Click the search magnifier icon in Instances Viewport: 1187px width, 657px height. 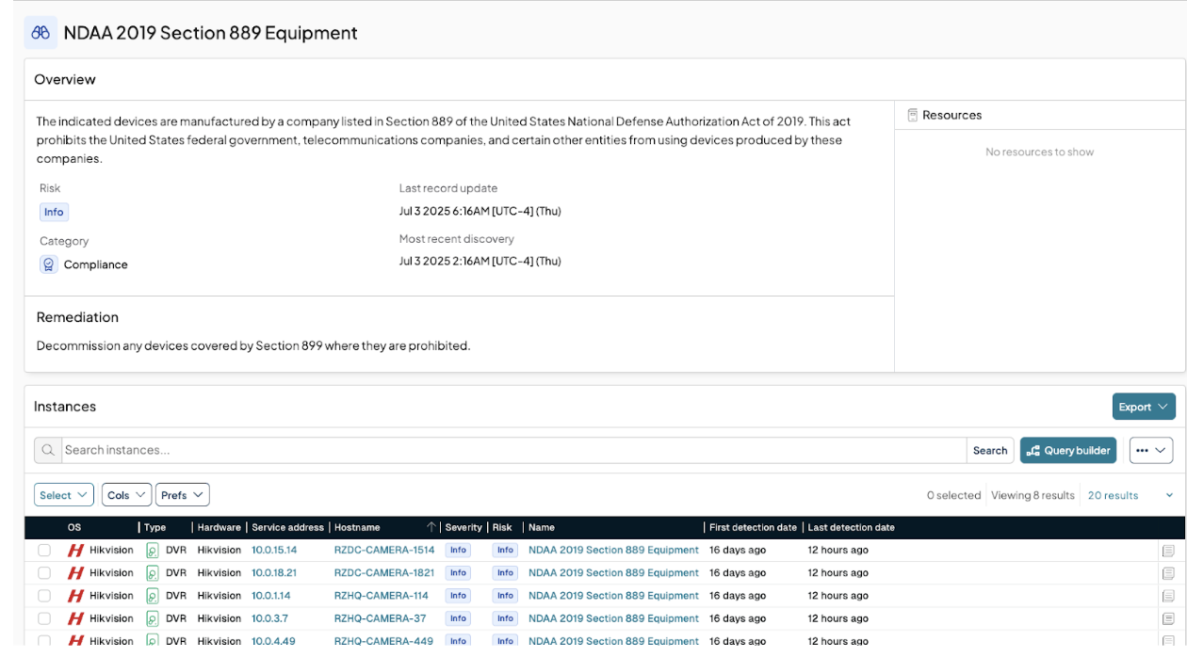[48, 451]
